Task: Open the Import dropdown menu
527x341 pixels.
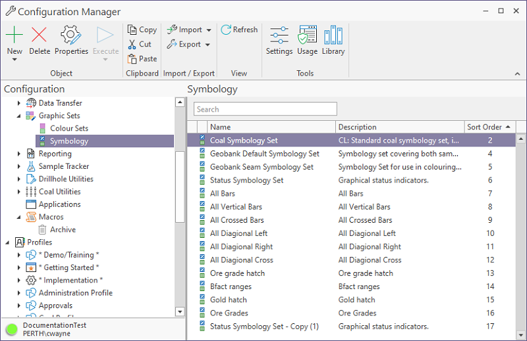Action: point(209,30)
